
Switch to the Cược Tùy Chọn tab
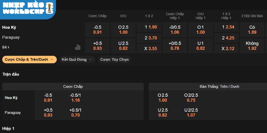(115, 60)
